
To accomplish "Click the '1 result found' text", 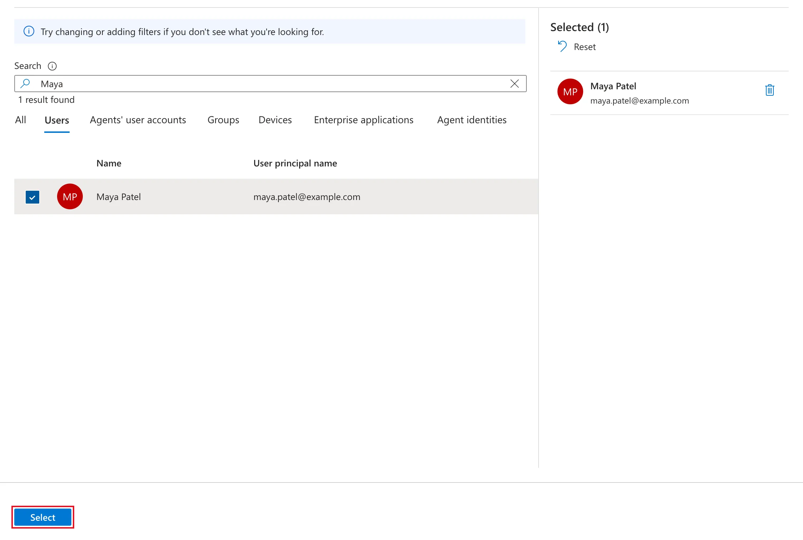I will tap(46, 100).
